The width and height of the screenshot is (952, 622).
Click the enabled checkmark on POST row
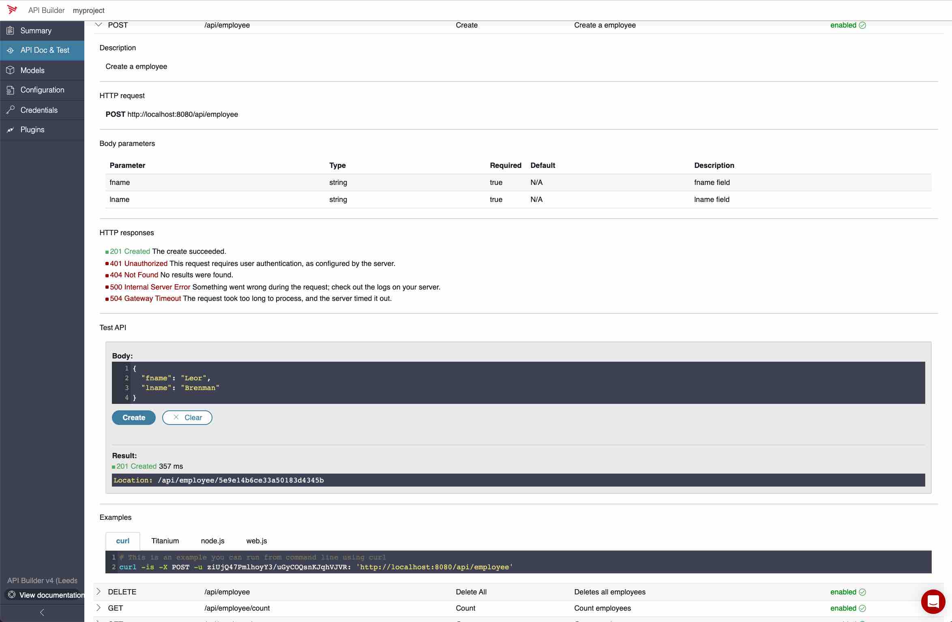pos(862,25)
